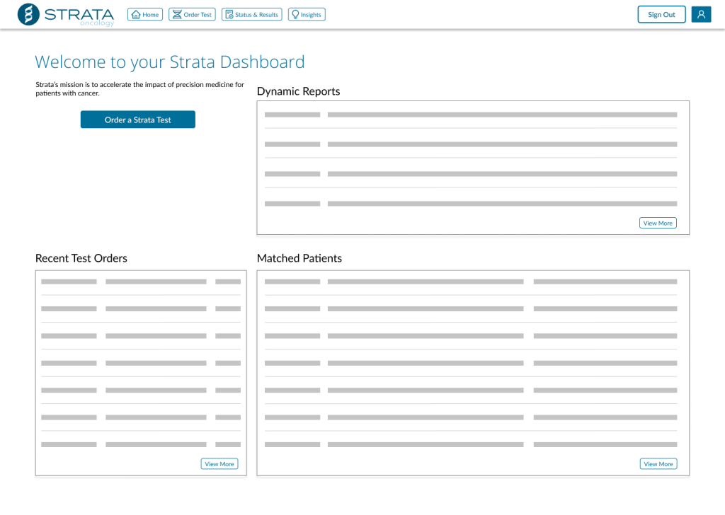The image size is (725, 515).
Task: View More under Recent Test Orders
Action: (x=219, y=464)
